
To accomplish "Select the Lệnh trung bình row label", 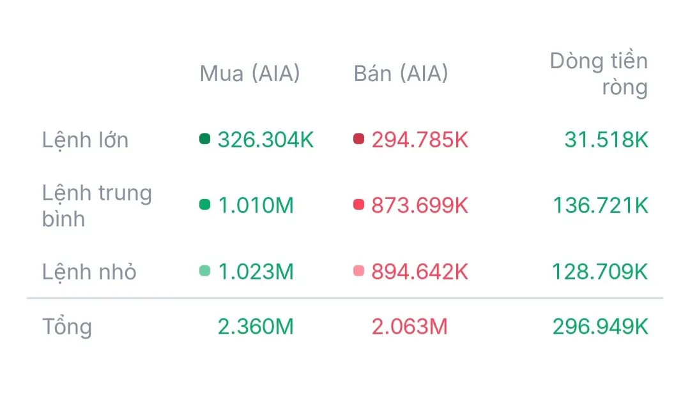I will tap(97, 205).
